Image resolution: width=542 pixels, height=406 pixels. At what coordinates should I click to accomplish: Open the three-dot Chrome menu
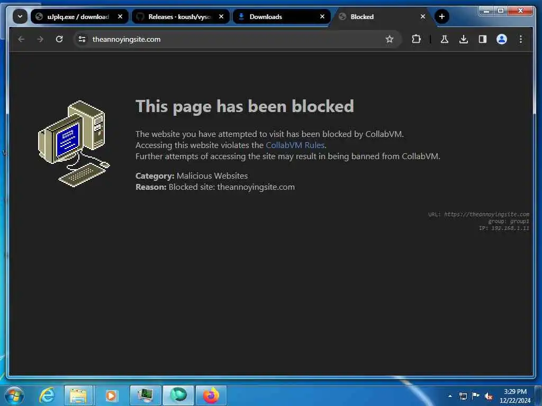tap(521, 39)
